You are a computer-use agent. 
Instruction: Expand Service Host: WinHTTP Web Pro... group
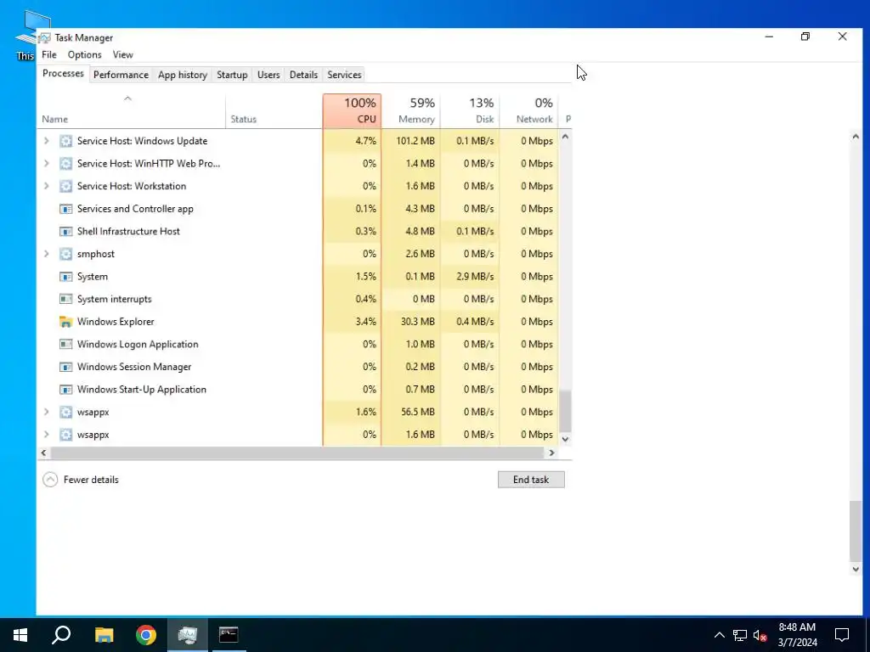click(x=47, y=164)
